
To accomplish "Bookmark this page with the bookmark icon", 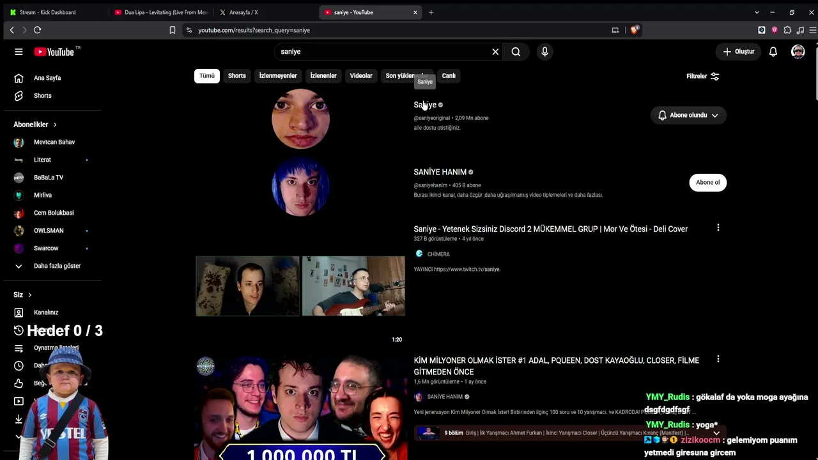I will click(x=173, y=30).
